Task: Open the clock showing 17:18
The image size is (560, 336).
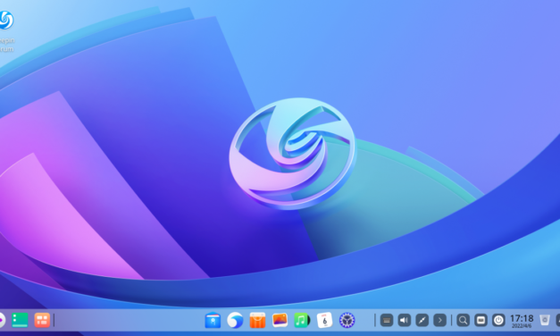Action: [x=522, y=321]
